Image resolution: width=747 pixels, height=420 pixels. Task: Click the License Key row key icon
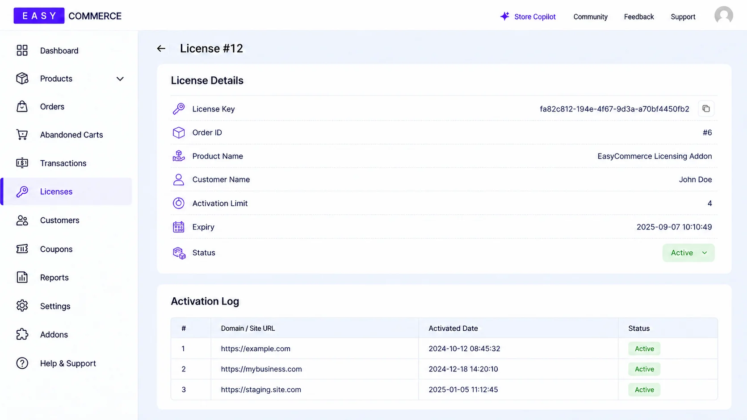(179, 109)
